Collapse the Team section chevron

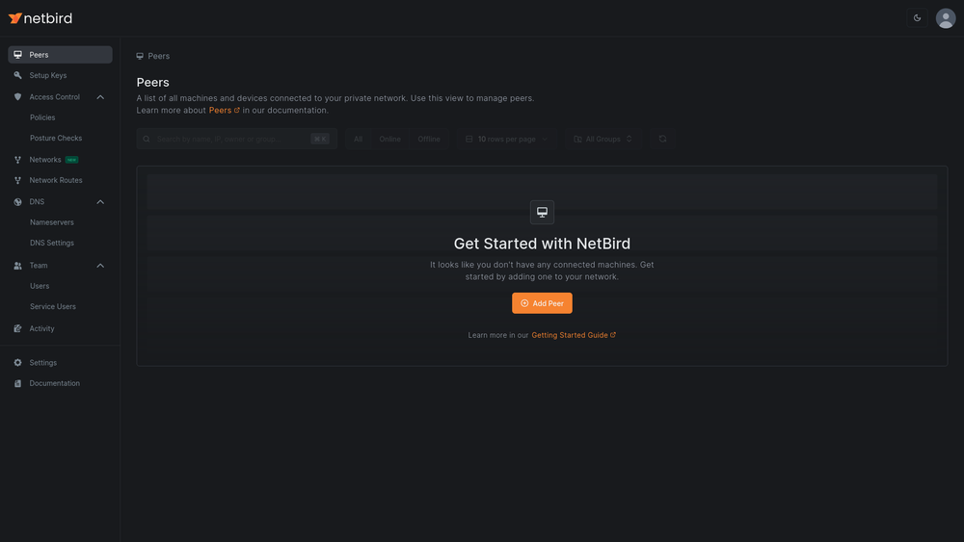100,266
